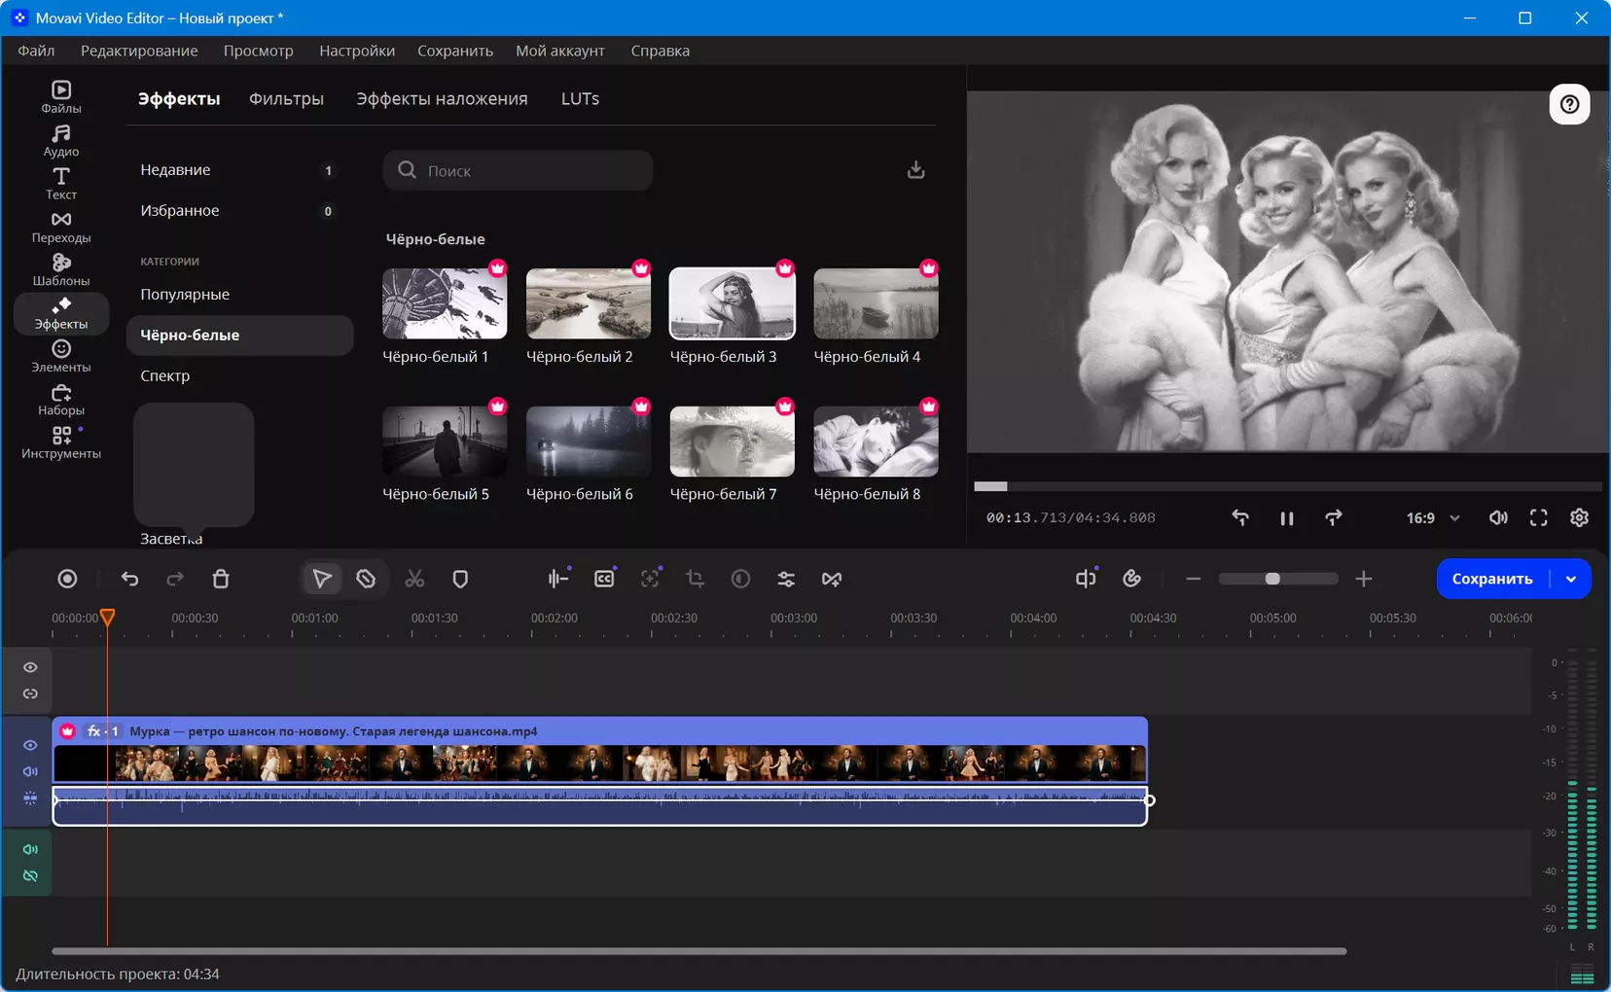Switch to the Фильтры tab
This screenshot has height=992, width=1611.
point(286,99)
